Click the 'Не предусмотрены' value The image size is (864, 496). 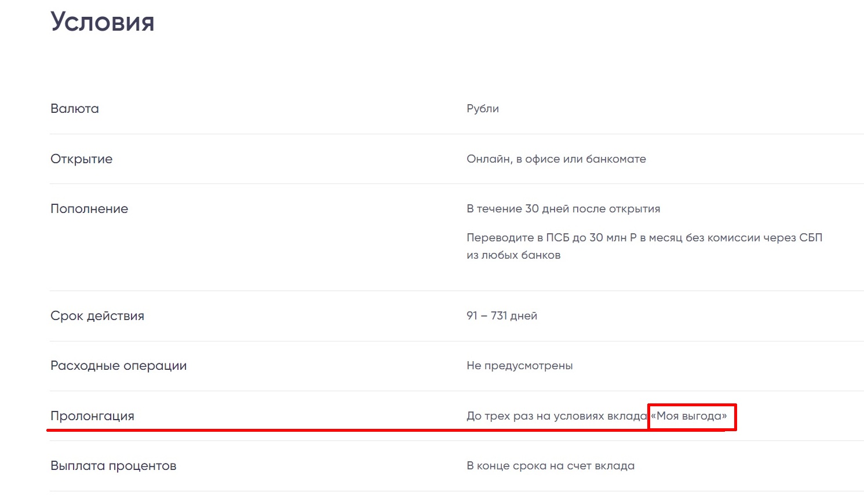coord(520,366)
